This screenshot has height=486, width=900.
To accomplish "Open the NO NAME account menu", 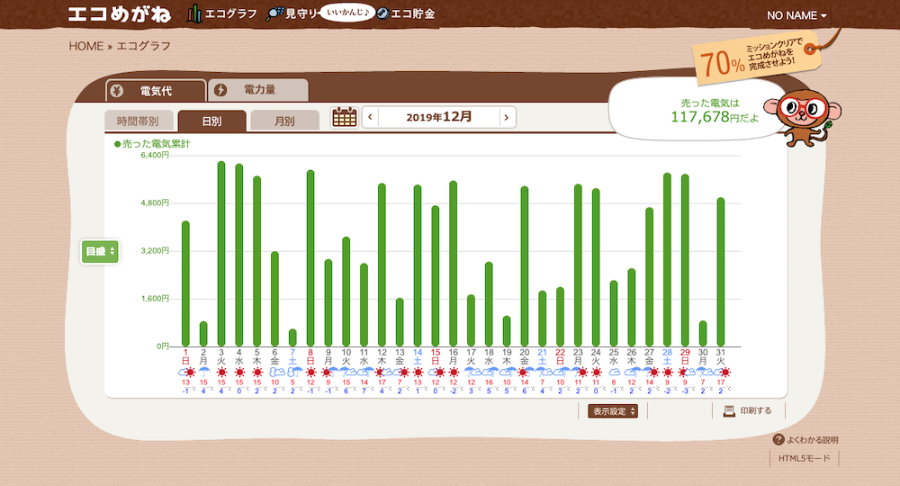I will click(x=796, y=15).
